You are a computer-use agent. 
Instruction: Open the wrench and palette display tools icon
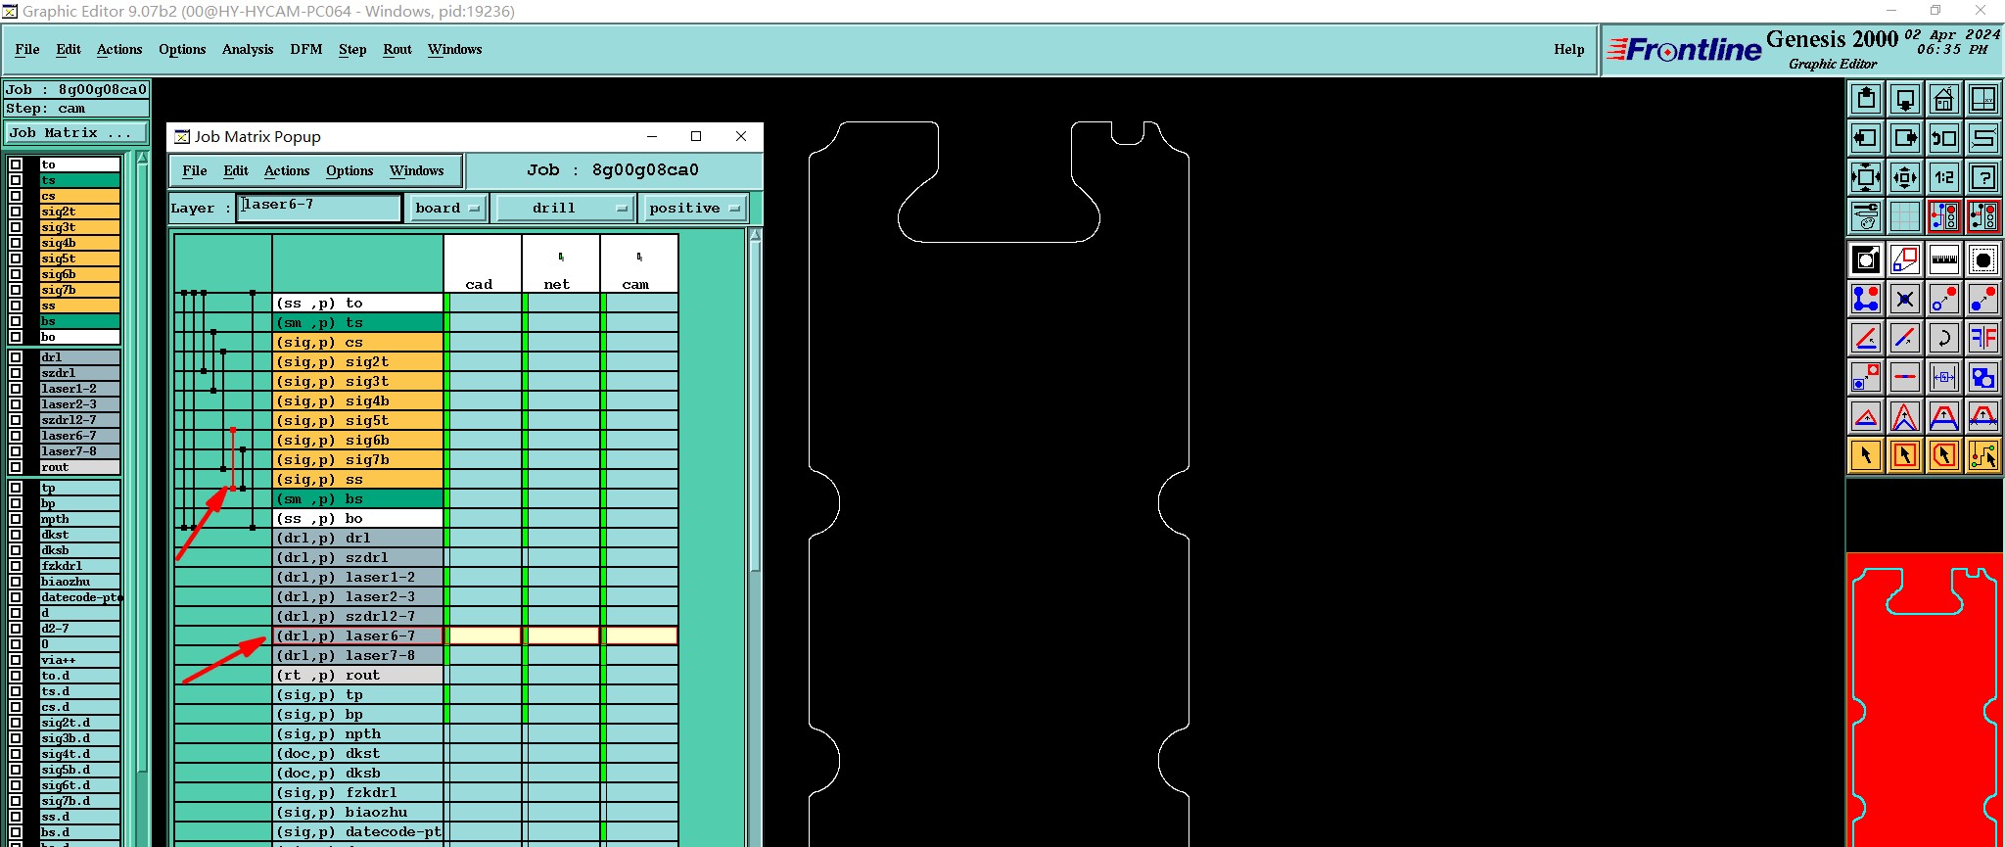click(x=1866, y=215)
